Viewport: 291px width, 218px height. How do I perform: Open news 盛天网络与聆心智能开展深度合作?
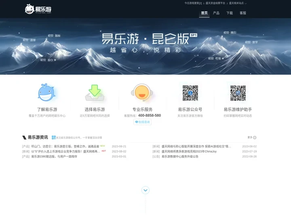(x=196, y=146)
